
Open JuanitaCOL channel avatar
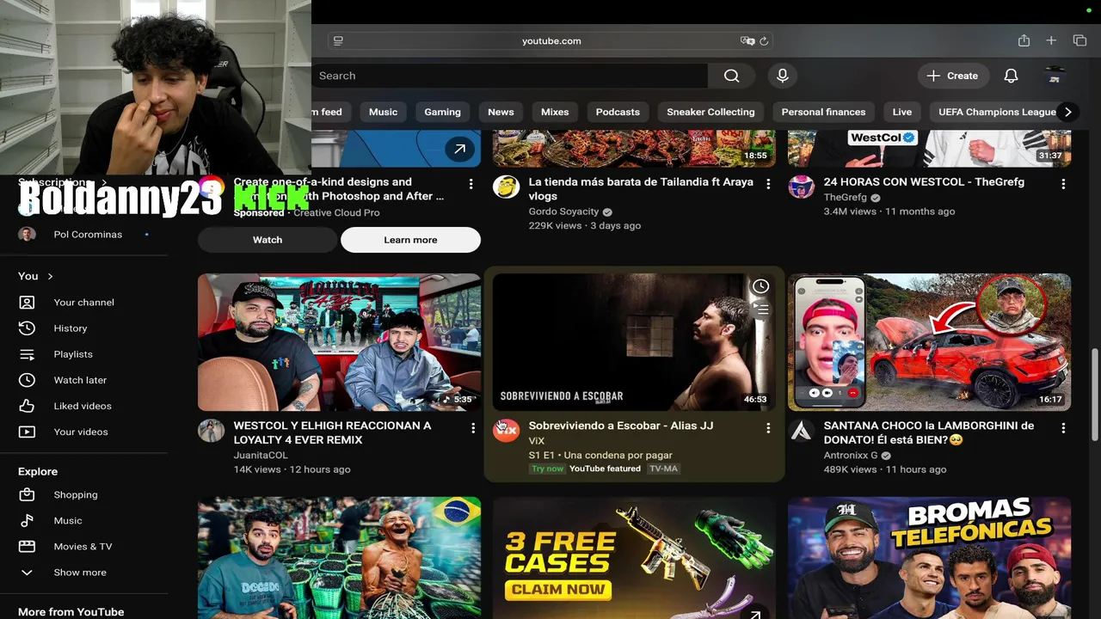(211, 430)
